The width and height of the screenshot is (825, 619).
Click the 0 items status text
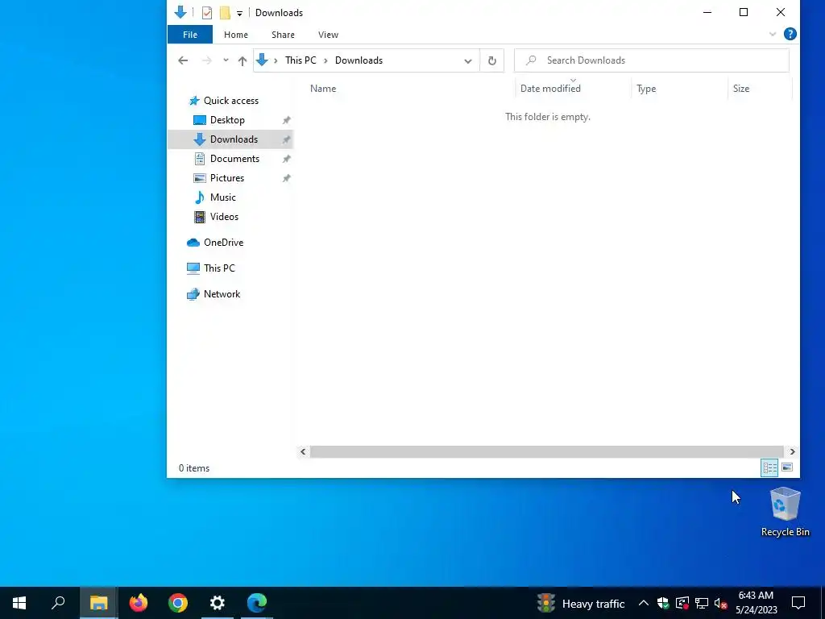pyautogui.click(x=194, y=468)
